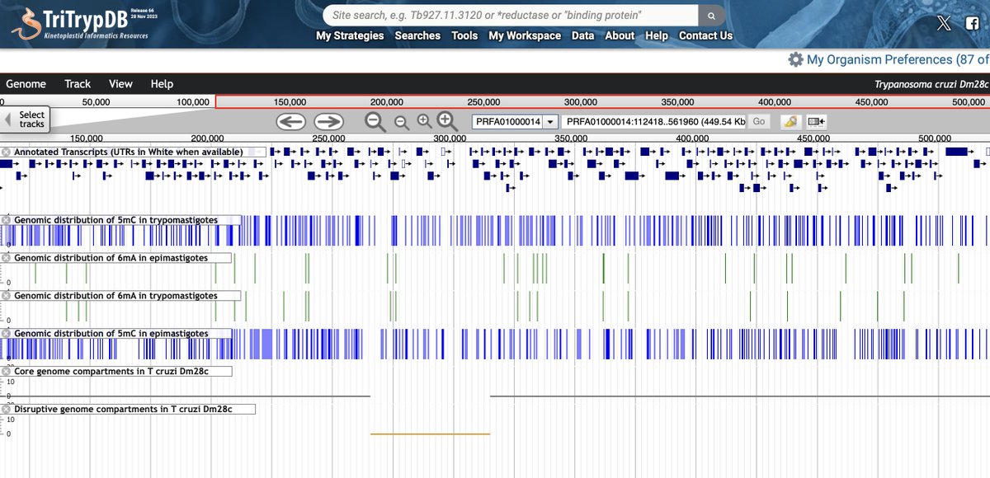Select the large zoom-in magnifier icon
990x478 pixels.
445,121
